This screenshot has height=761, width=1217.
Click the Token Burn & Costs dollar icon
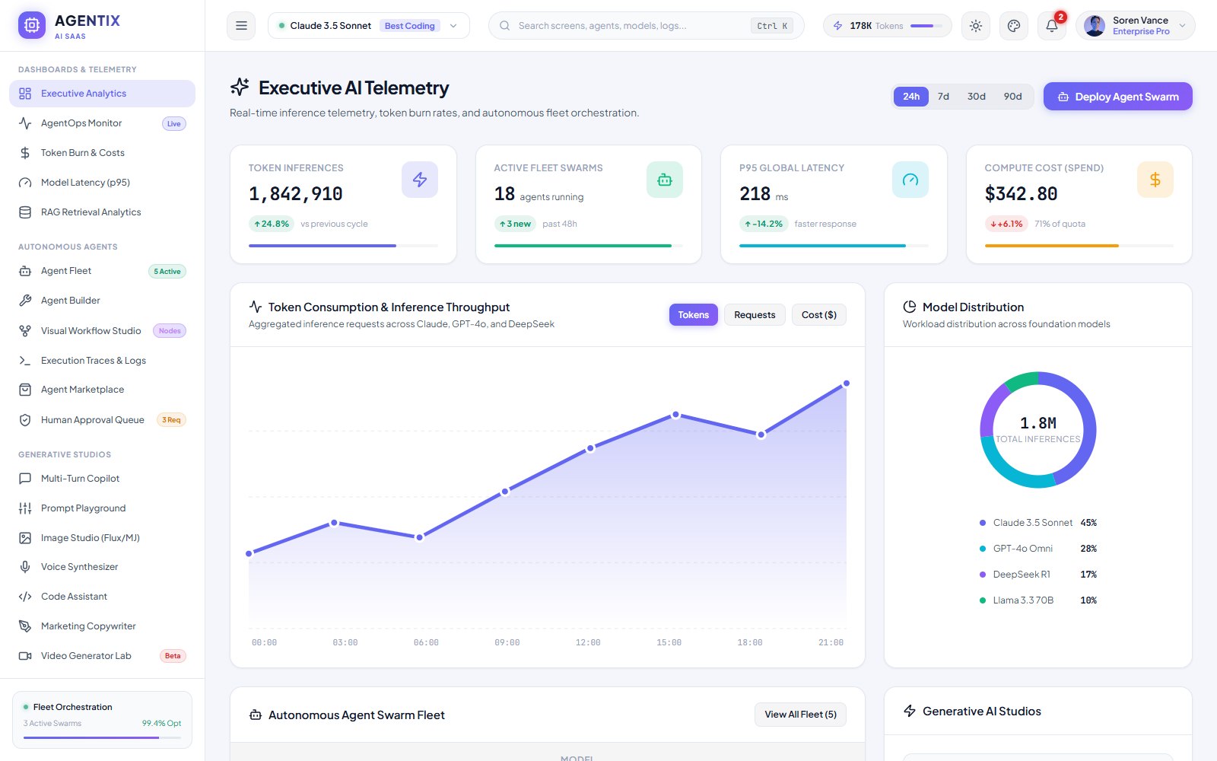[x=25, y=153]
